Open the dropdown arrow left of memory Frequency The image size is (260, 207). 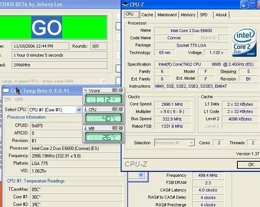click(141, 175)
